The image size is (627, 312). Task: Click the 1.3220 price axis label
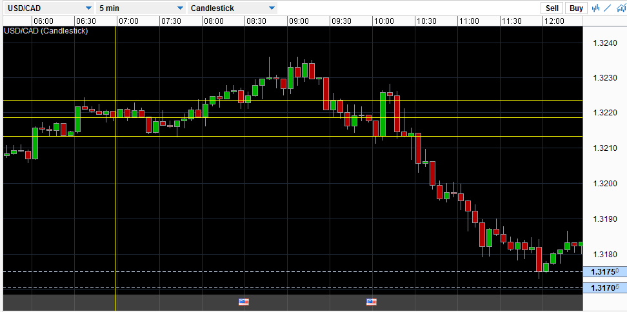coord(605,113)
